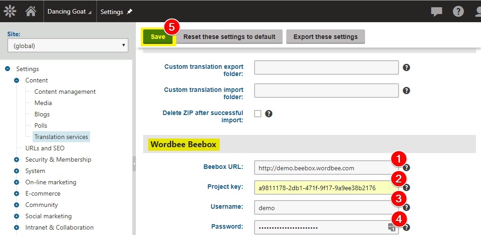Screen dimensions: 481x235
Task: Enable Delete ZIP after successful import
Action: 258,114
